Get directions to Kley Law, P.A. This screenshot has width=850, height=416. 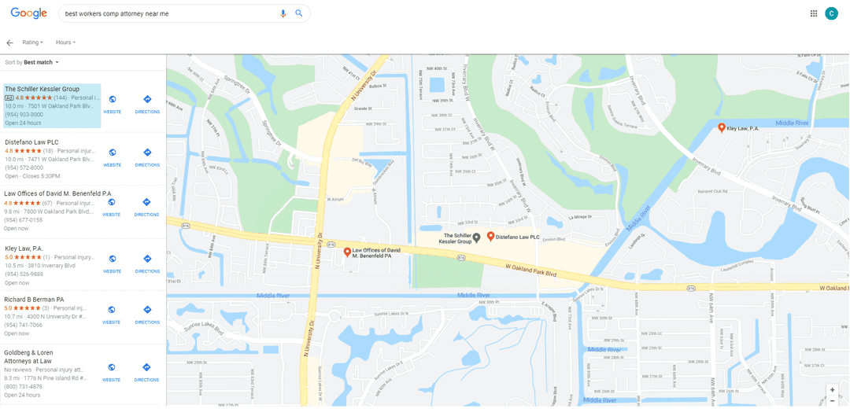(147, 263)
